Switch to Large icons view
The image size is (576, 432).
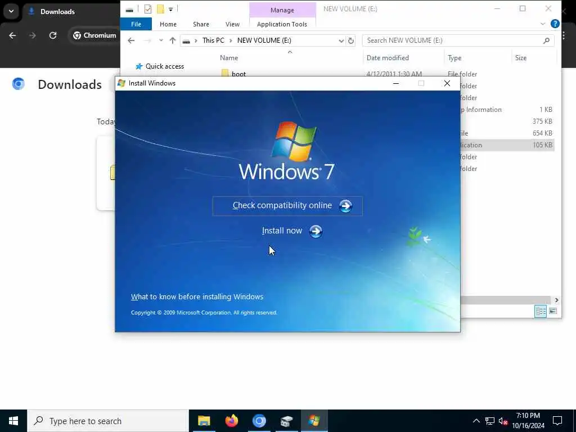(x=553, y=311)
